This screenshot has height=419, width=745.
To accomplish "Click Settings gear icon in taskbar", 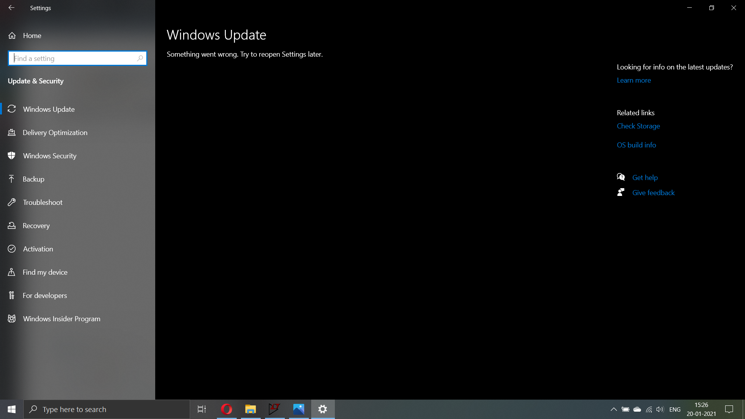I will 323,409.
